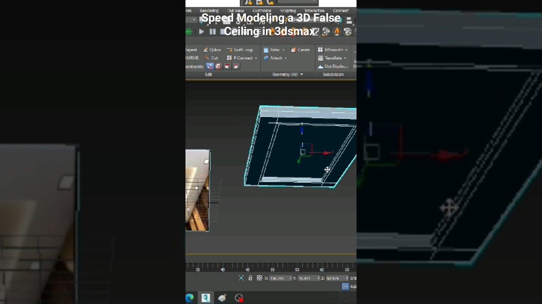Click the green starburst toolbar icon
This screenshot has height=304, width=542.
(x=189, y=32)
